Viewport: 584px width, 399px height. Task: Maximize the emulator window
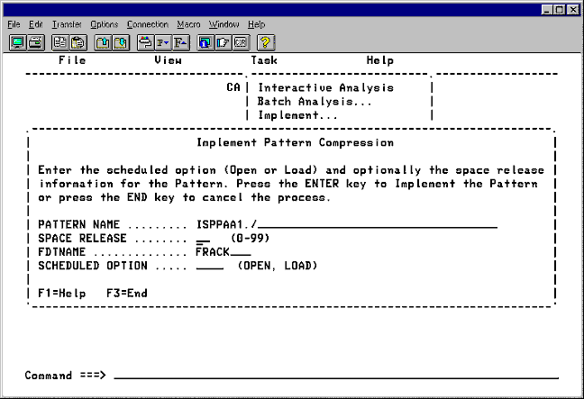coord(560,10)
